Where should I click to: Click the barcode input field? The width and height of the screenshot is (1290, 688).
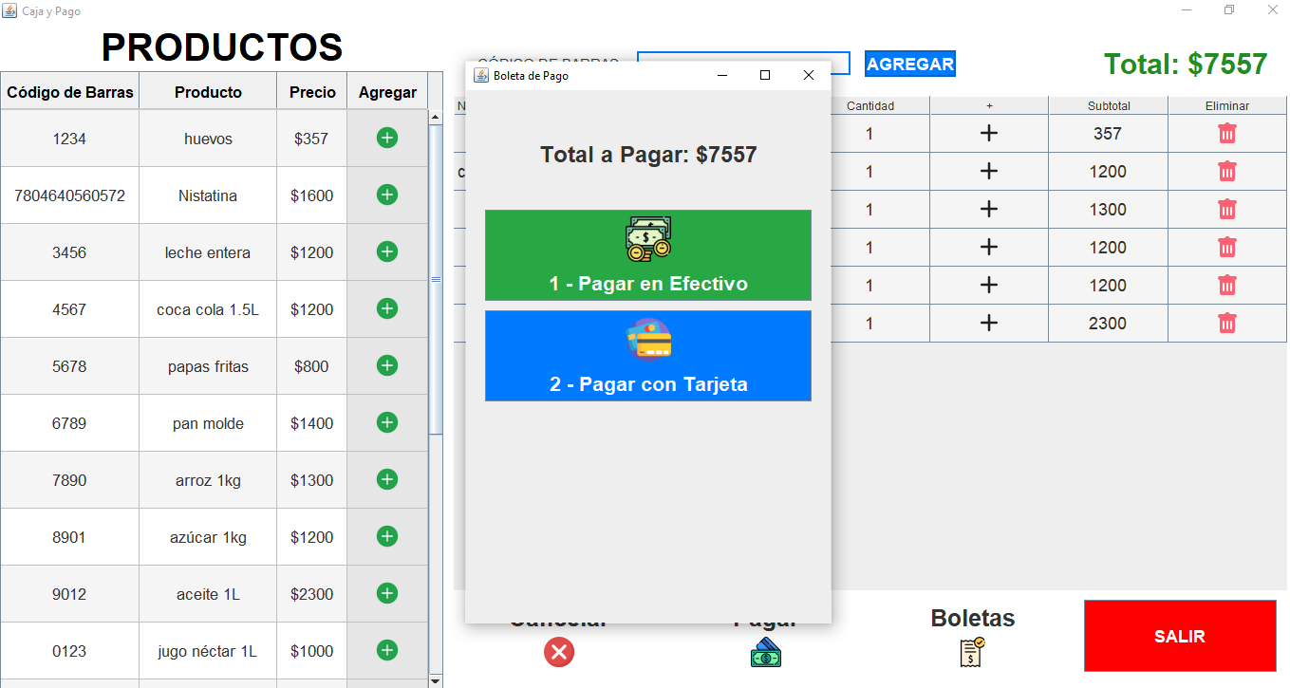point(743,63)
